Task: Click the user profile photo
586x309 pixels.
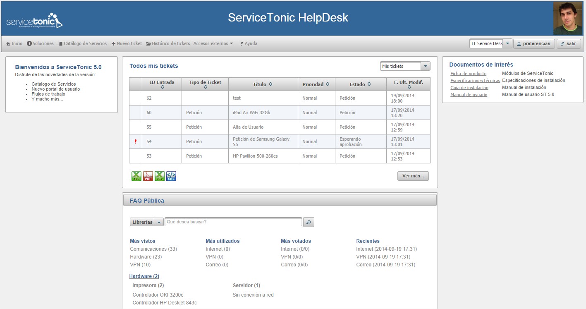Action: point(567,18)
